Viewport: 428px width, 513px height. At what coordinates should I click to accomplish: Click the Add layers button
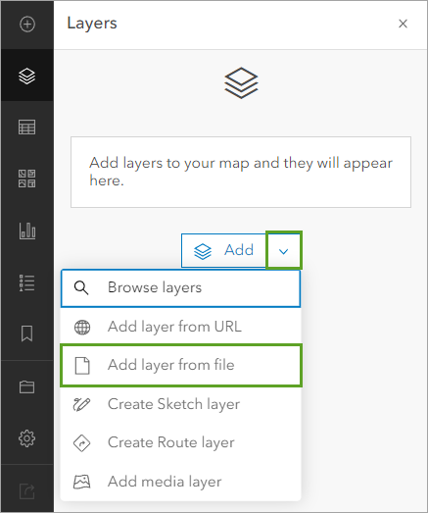click(224, 250)
